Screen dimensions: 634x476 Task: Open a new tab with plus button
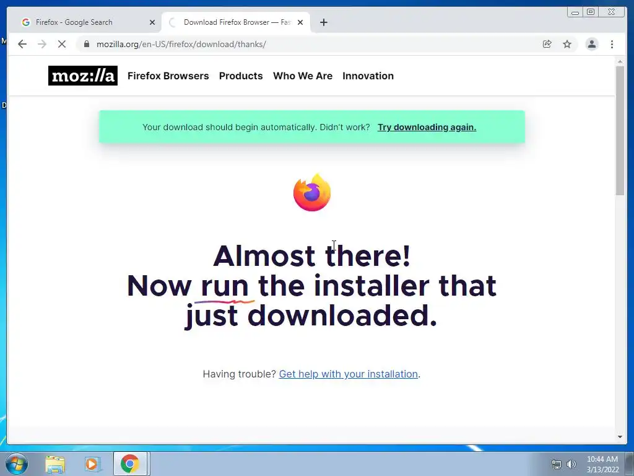(x=323, y=22)
